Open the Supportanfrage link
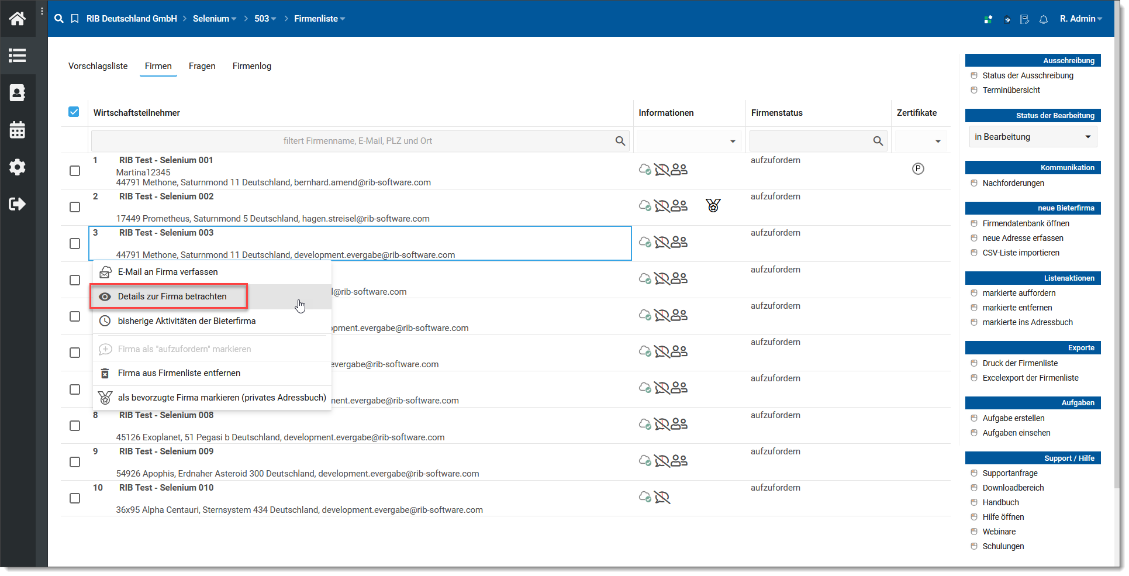Screen dimensions: 1129x576 1010,473
